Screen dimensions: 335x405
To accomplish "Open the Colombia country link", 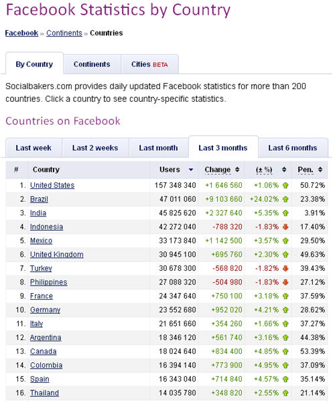I will 46,365.
